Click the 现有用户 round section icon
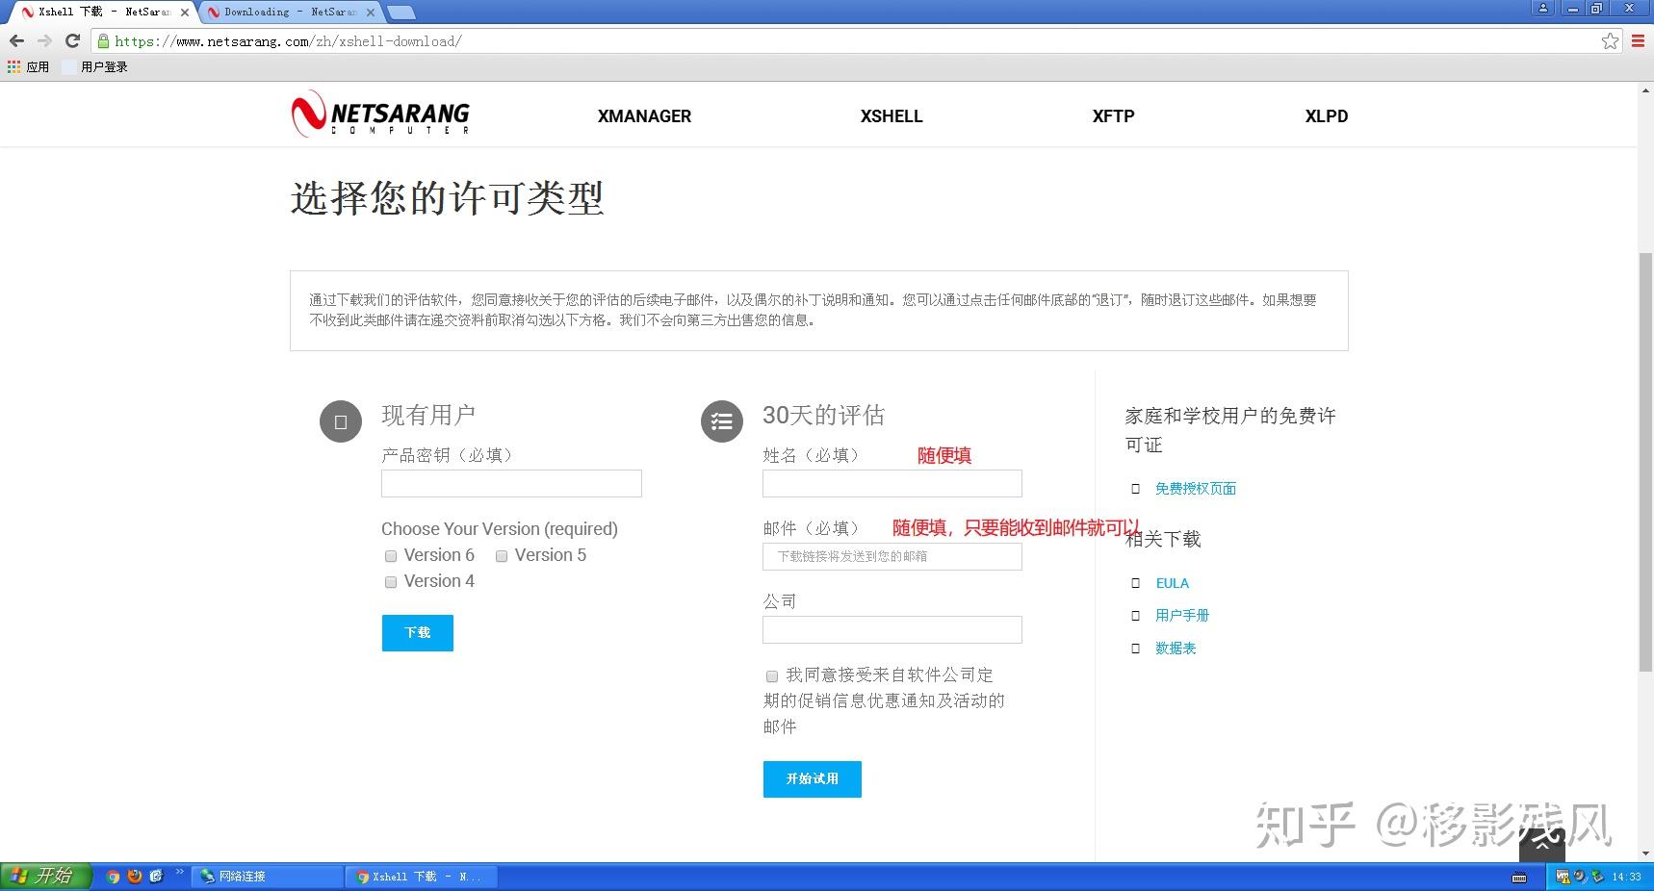This screenshot has height=891, width=1654. 341,421
